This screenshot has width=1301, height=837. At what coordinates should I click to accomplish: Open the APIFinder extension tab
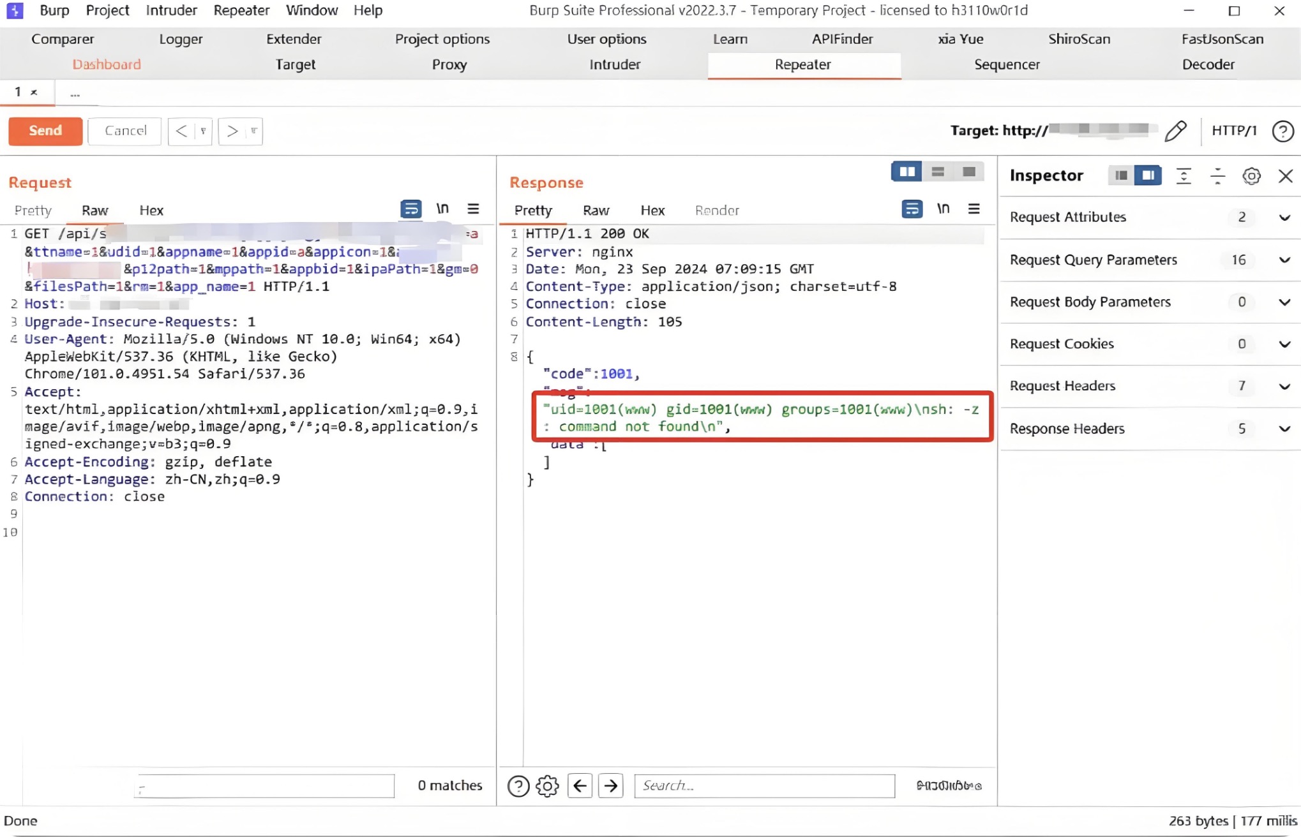click(842, 39)
